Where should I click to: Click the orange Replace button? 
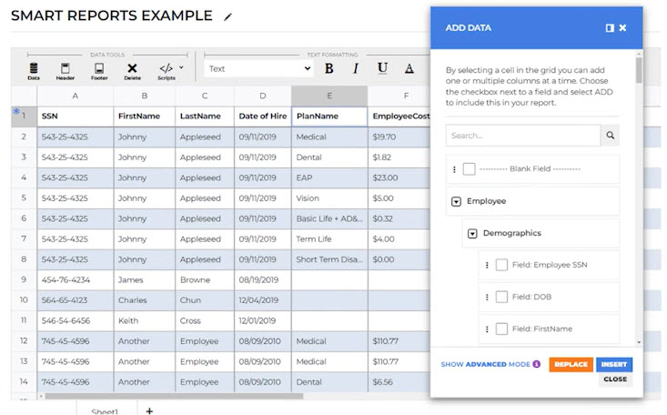point(571,364)
